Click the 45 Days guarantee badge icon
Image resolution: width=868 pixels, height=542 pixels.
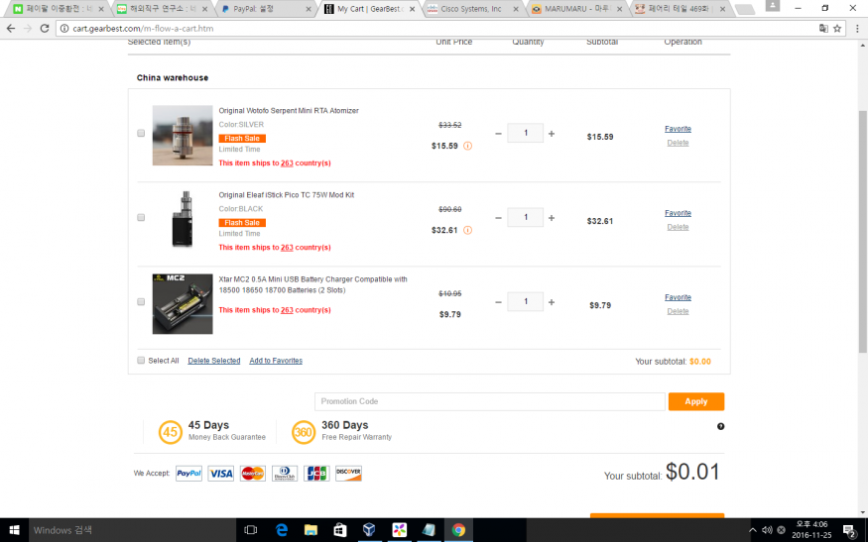[x=170, y=432]
